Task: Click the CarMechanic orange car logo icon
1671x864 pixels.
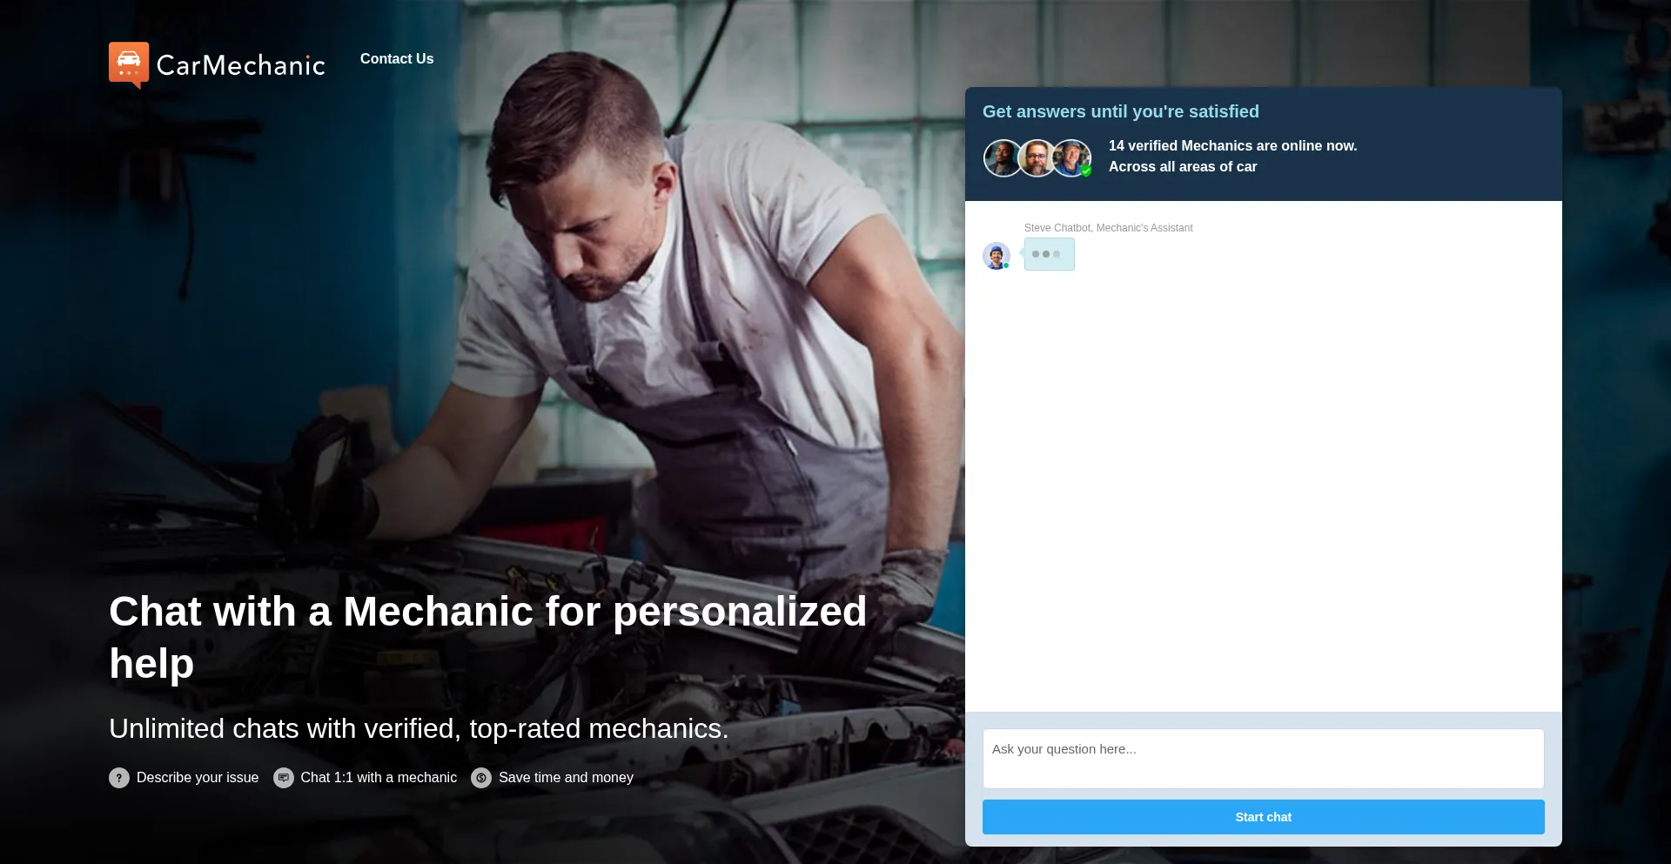Action: 129,65
